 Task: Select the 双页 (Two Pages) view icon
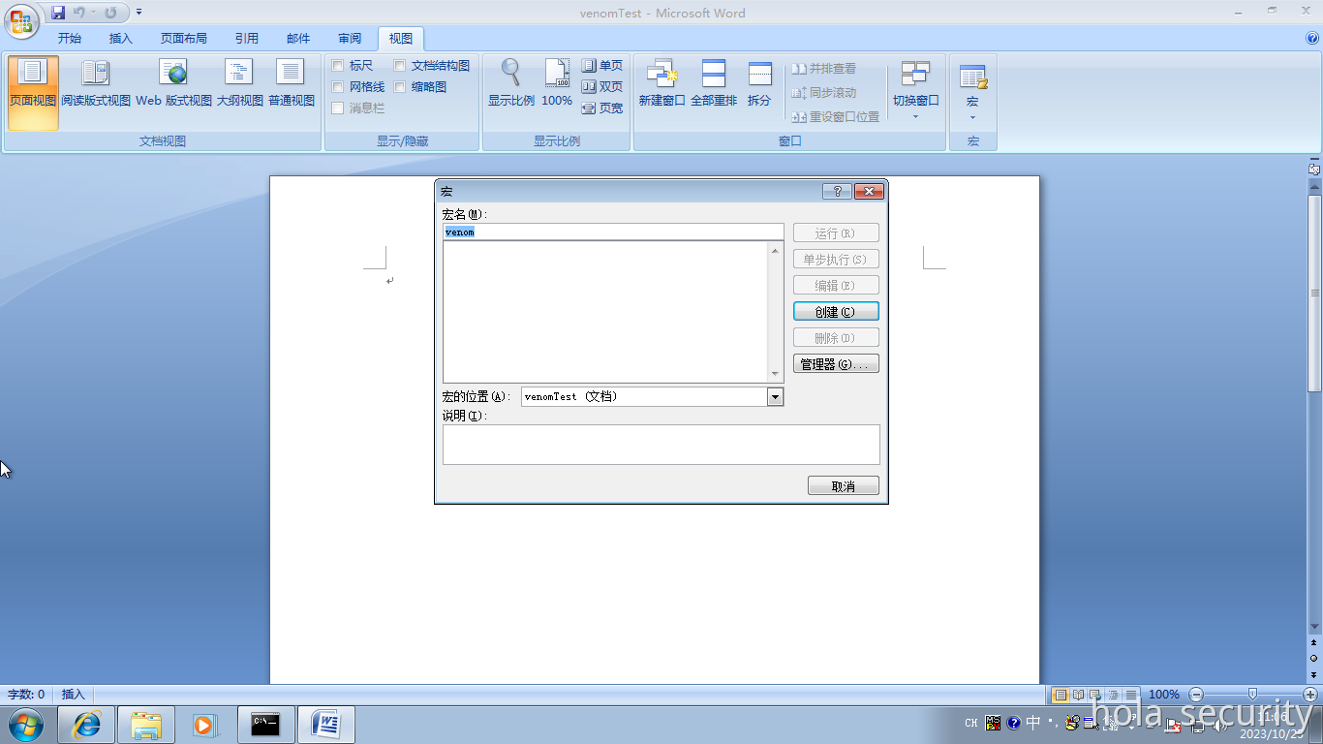(602, 86)
